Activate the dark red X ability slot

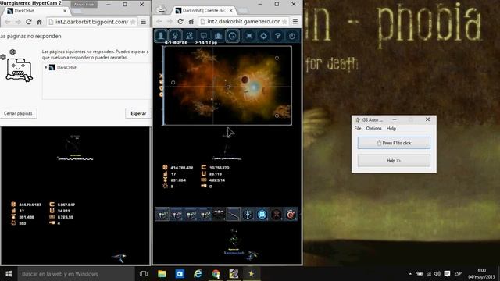(276, 215)
